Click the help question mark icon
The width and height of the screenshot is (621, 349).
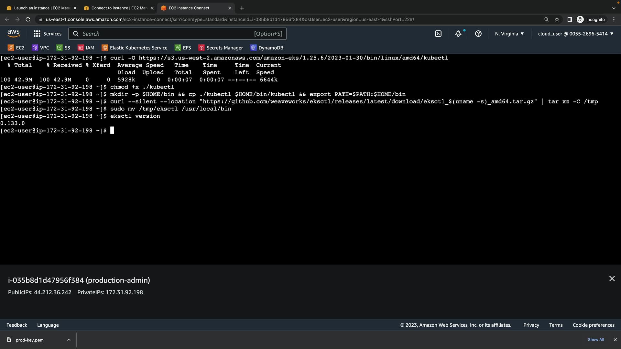coord(478,34)
